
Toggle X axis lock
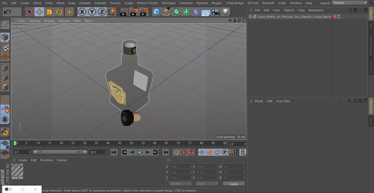82,12
